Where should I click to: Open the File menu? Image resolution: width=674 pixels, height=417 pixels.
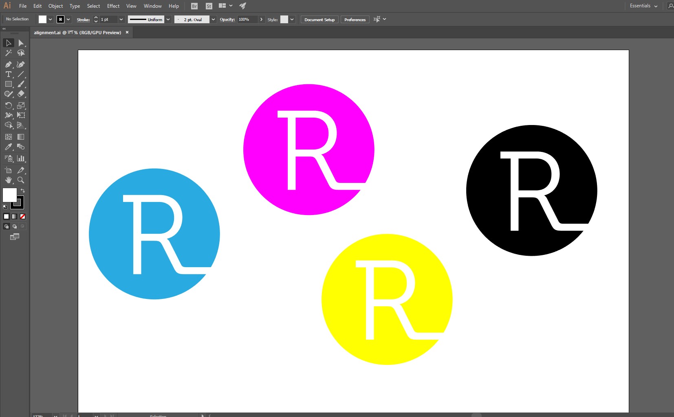(x=23, y=6)
